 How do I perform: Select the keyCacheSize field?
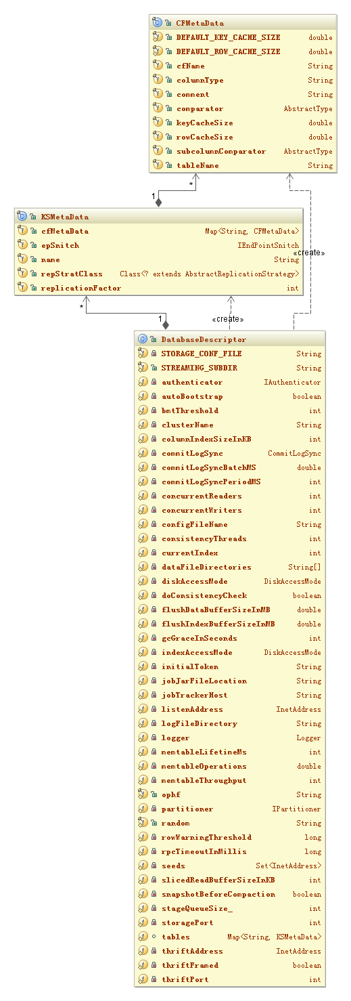coord(242,123)
